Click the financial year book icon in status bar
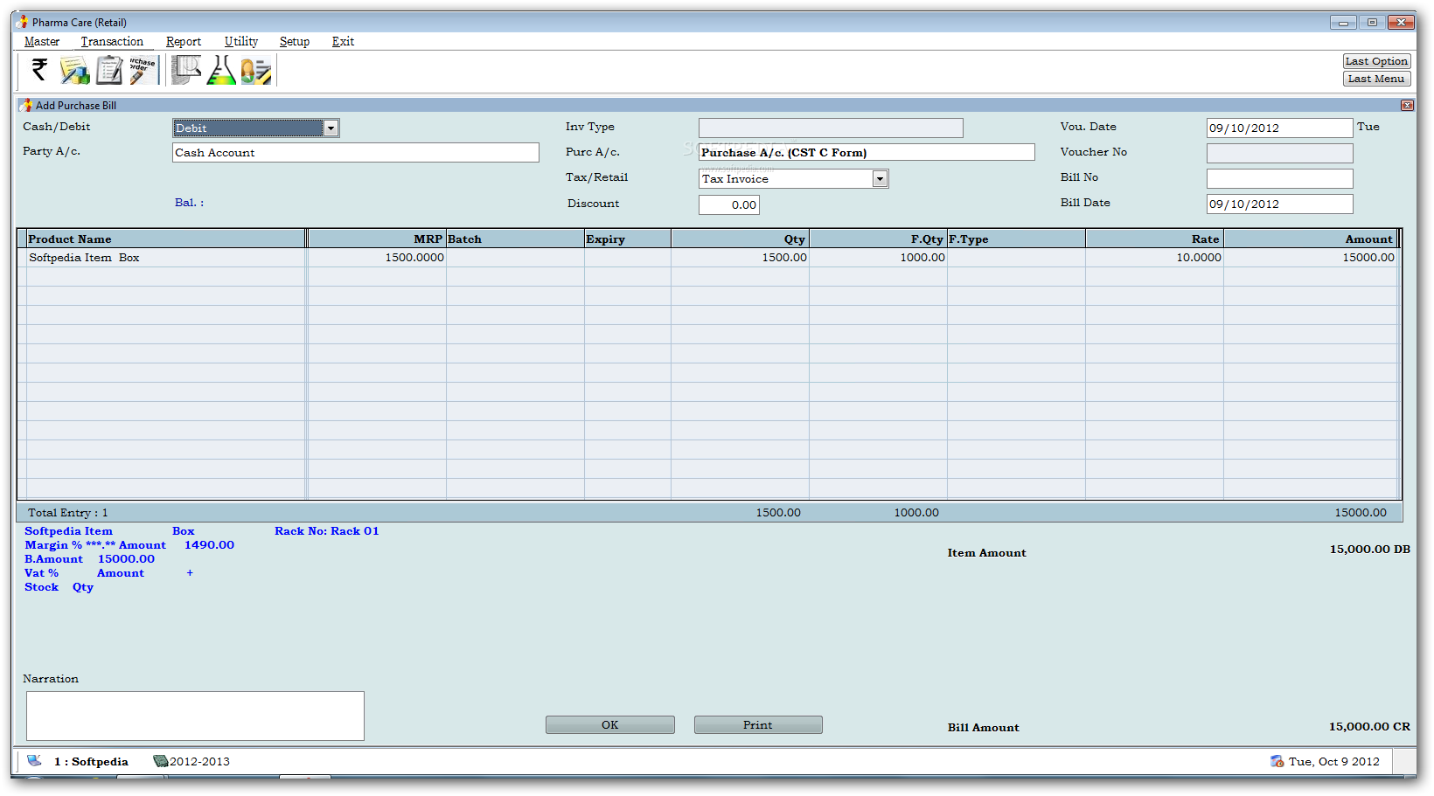 [x=160, y=761]
